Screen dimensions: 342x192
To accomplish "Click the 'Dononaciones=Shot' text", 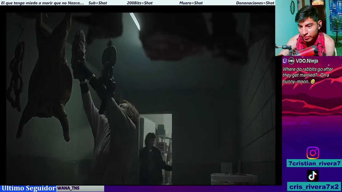I will [x=255, y=3].
